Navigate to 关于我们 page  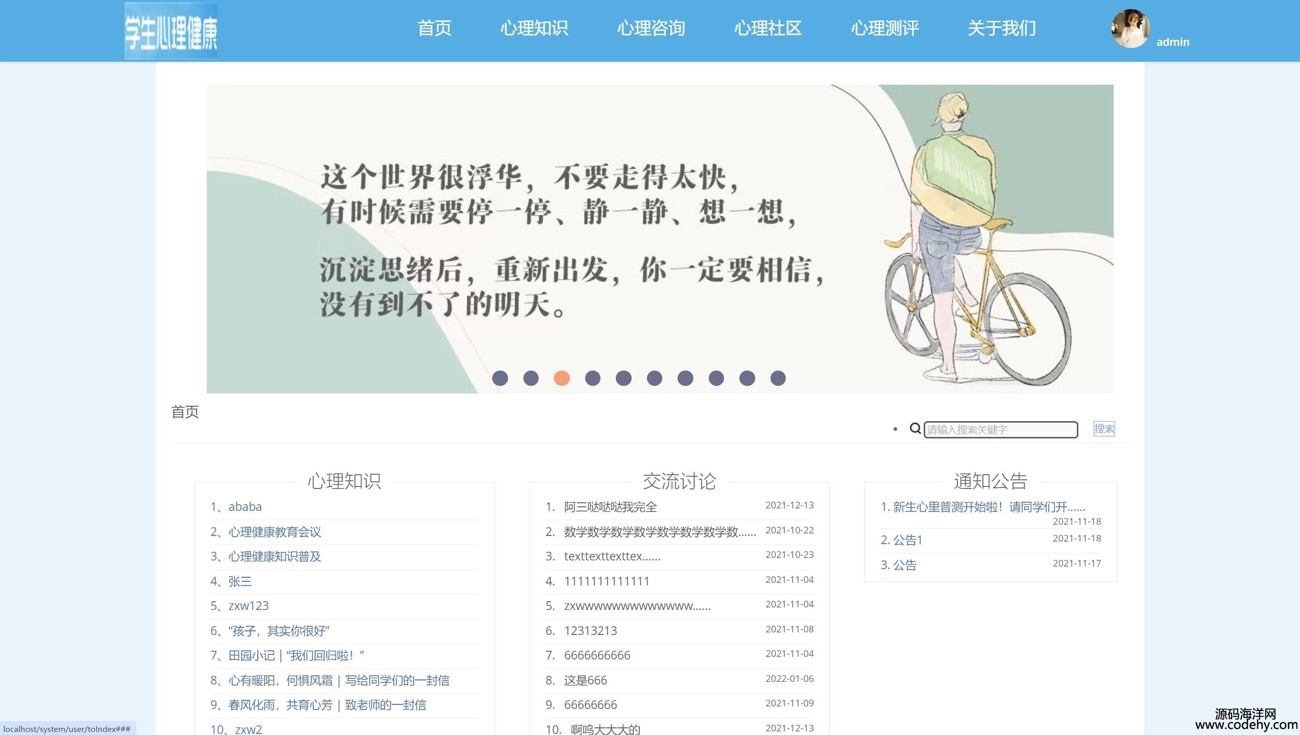[1002, 28]
